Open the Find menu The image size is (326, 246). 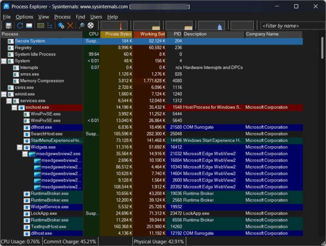tap(80, 17)
